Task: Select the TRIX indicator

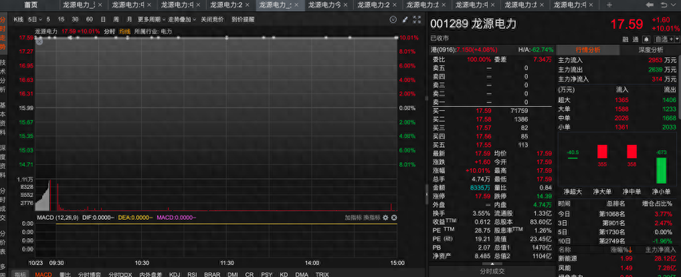Action: (322, 274)
